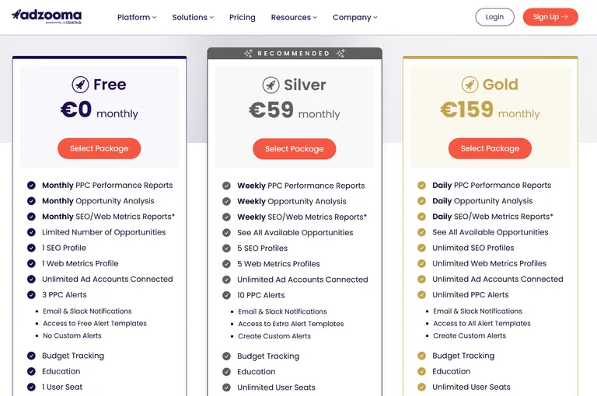The height and width of the screenshot is (396, 597).
Task: Click the rocket icon beside Gold
Action: (470, 85)
